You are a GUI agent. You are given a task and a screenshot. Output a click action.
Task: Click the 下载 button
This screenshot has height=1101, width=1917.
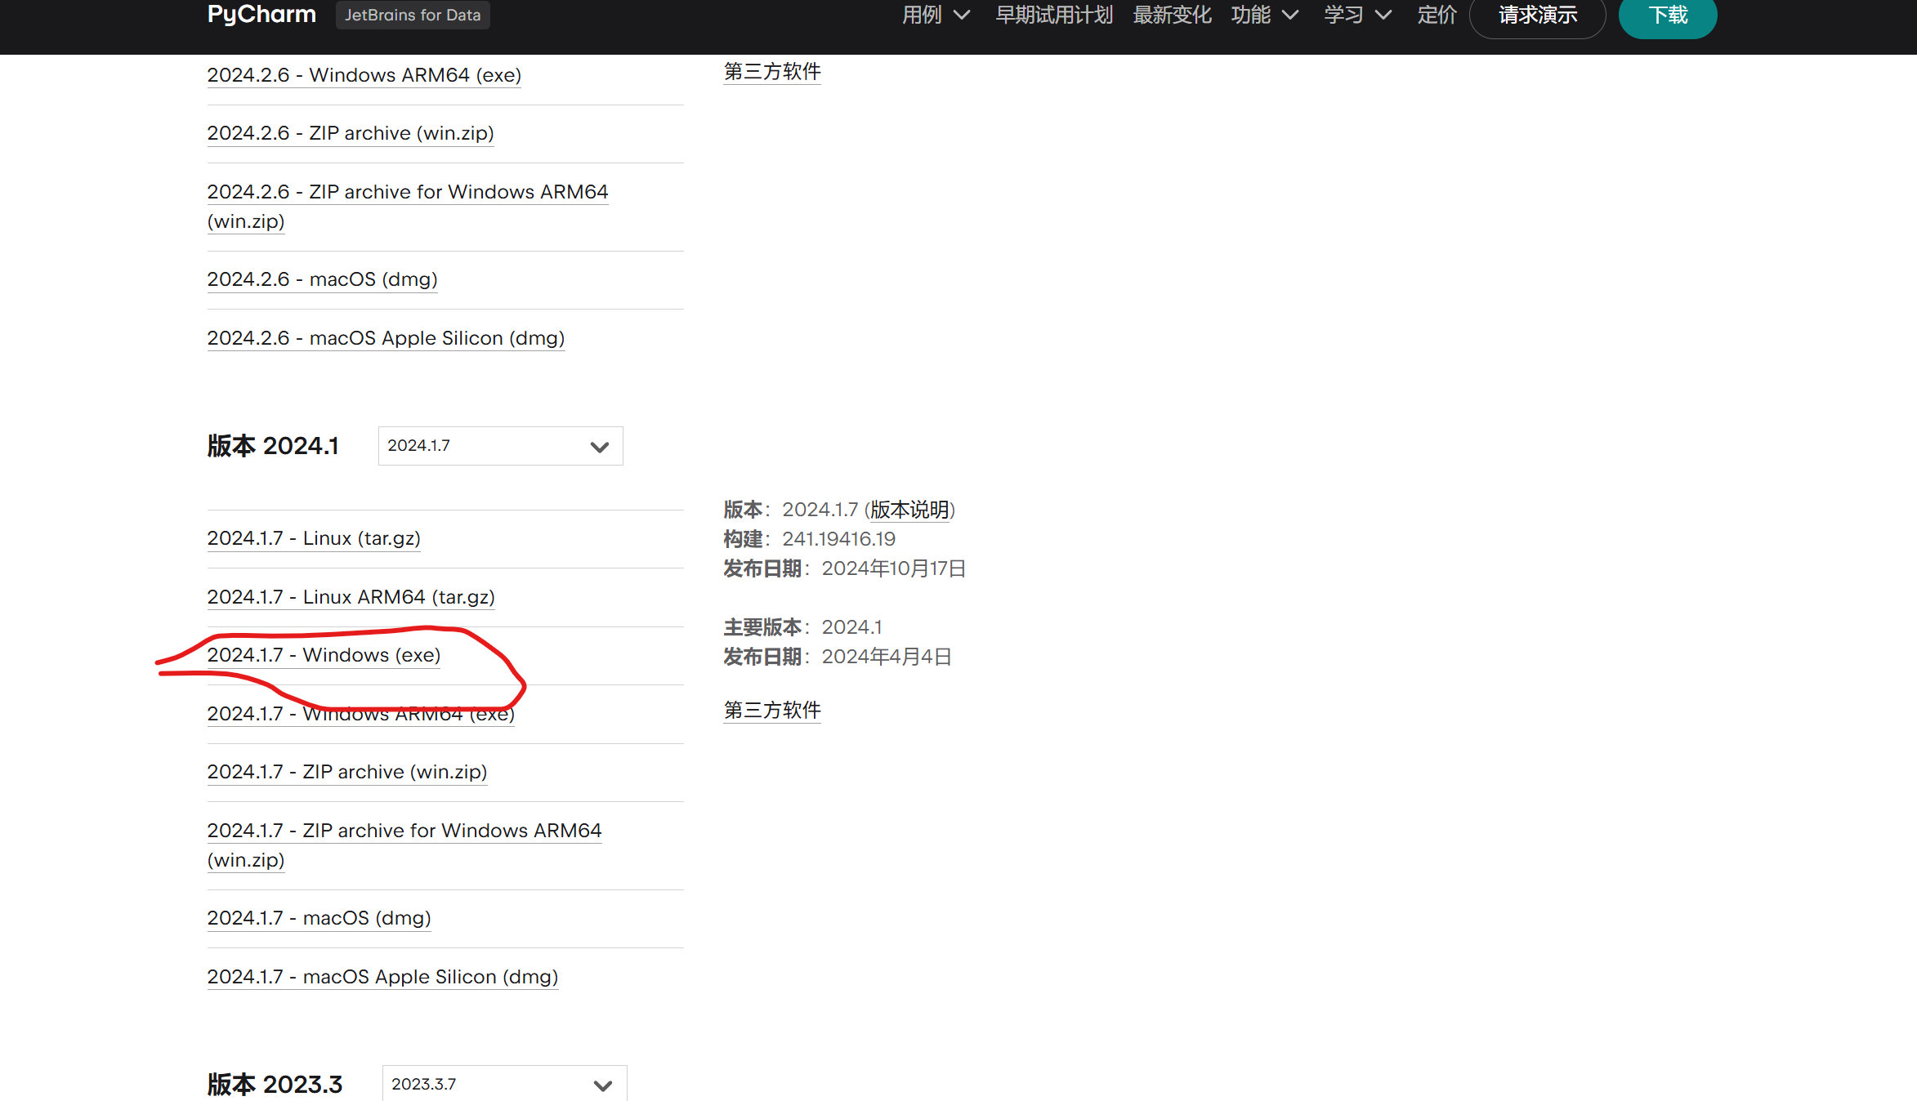click(x=1667, y=15)
